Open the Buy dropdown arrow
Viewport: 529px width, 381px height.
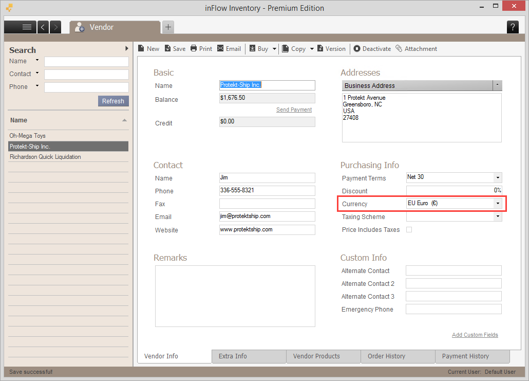(x=274, y=49)
